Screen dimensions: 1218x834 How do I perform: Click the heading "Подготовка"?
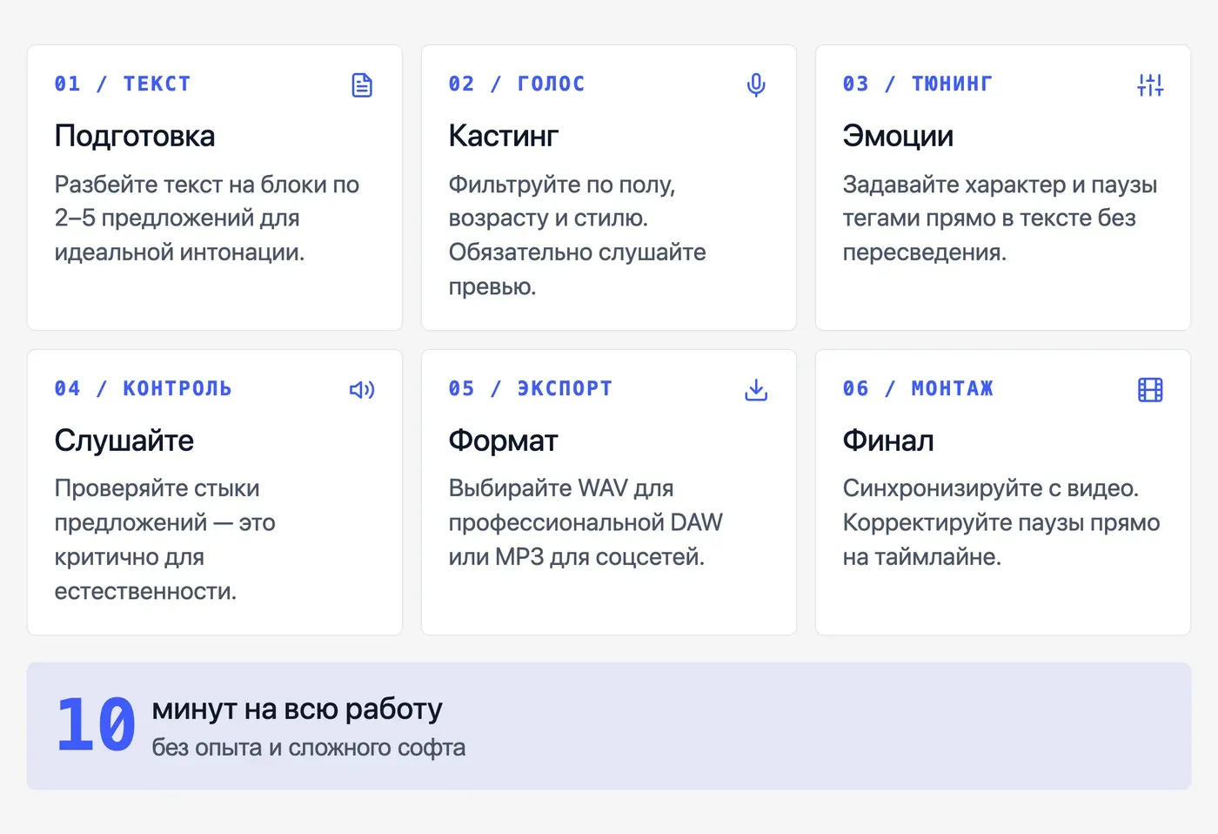pyautogui.click(x=135, y=136)
